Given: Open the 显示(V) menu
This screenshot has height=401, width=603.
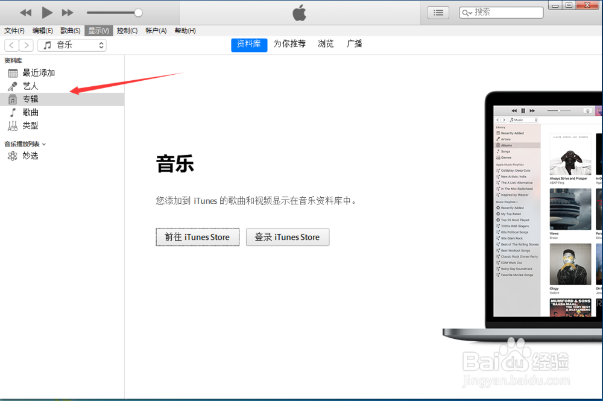Looking at the screenshot, I should tap(98, 31).
